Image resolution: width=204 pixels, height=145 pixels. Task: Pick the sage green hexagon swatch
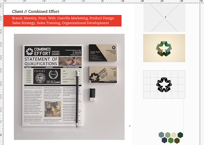168,135
